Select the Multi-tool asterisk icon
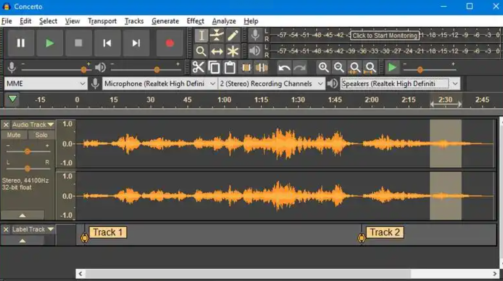 click(233, 51)
